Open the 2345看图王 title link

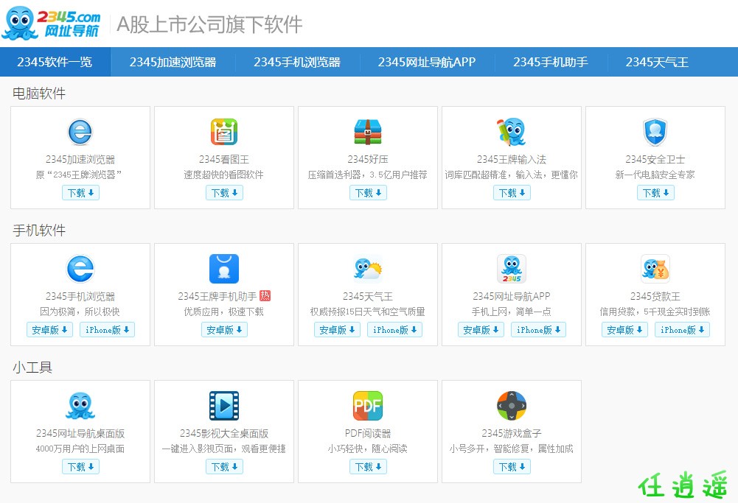pos(224,159)
